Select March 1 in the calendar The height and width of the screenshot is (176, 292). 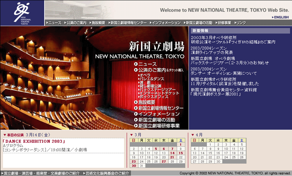pos(181,144)
